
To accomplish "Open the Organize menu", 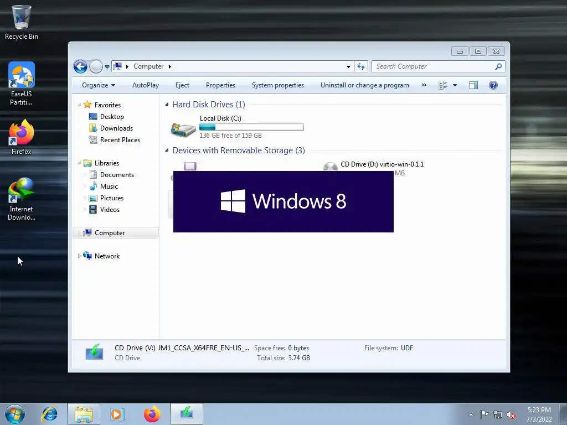I will click(99, 85).
